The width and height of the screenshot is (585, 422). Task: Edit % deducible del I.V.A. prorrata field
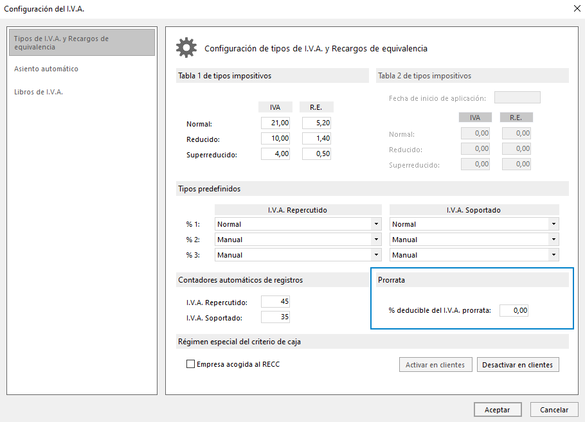[514, 310]
